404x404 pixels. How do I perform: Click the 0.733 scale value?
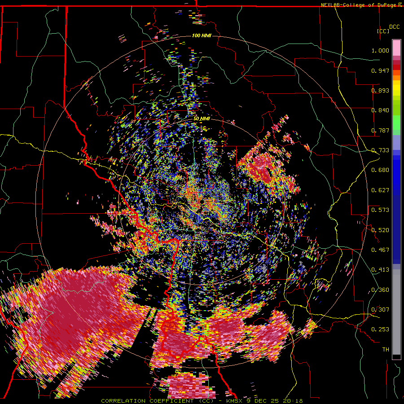(x=380, y=150)
